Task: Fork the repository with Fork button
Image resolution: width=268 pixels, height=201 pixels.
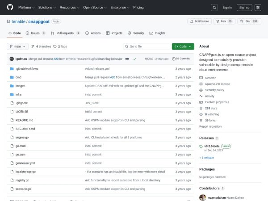Action: click(224, 21)
